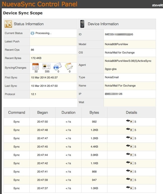
Task: Click the Bytes cell 1.0KB
Action: (x=94, y=188)
